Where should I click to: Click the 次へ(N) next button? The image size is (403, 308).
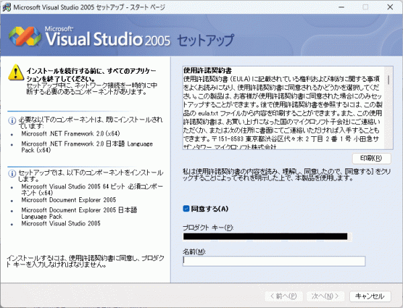coord(325,296)
